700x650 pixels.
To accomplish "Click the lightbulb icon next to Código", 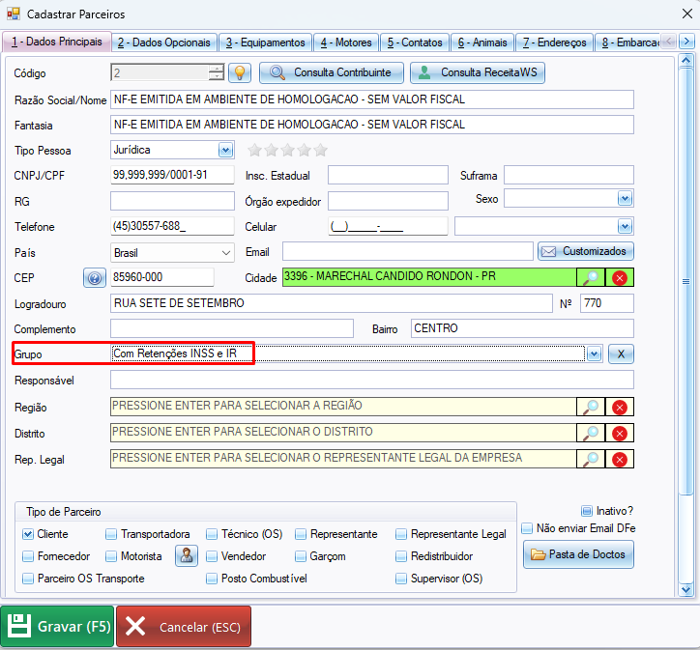I will (x=238, y=72).
